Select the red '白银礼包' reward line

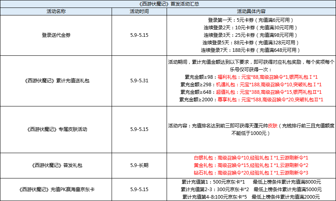[251, 158]
